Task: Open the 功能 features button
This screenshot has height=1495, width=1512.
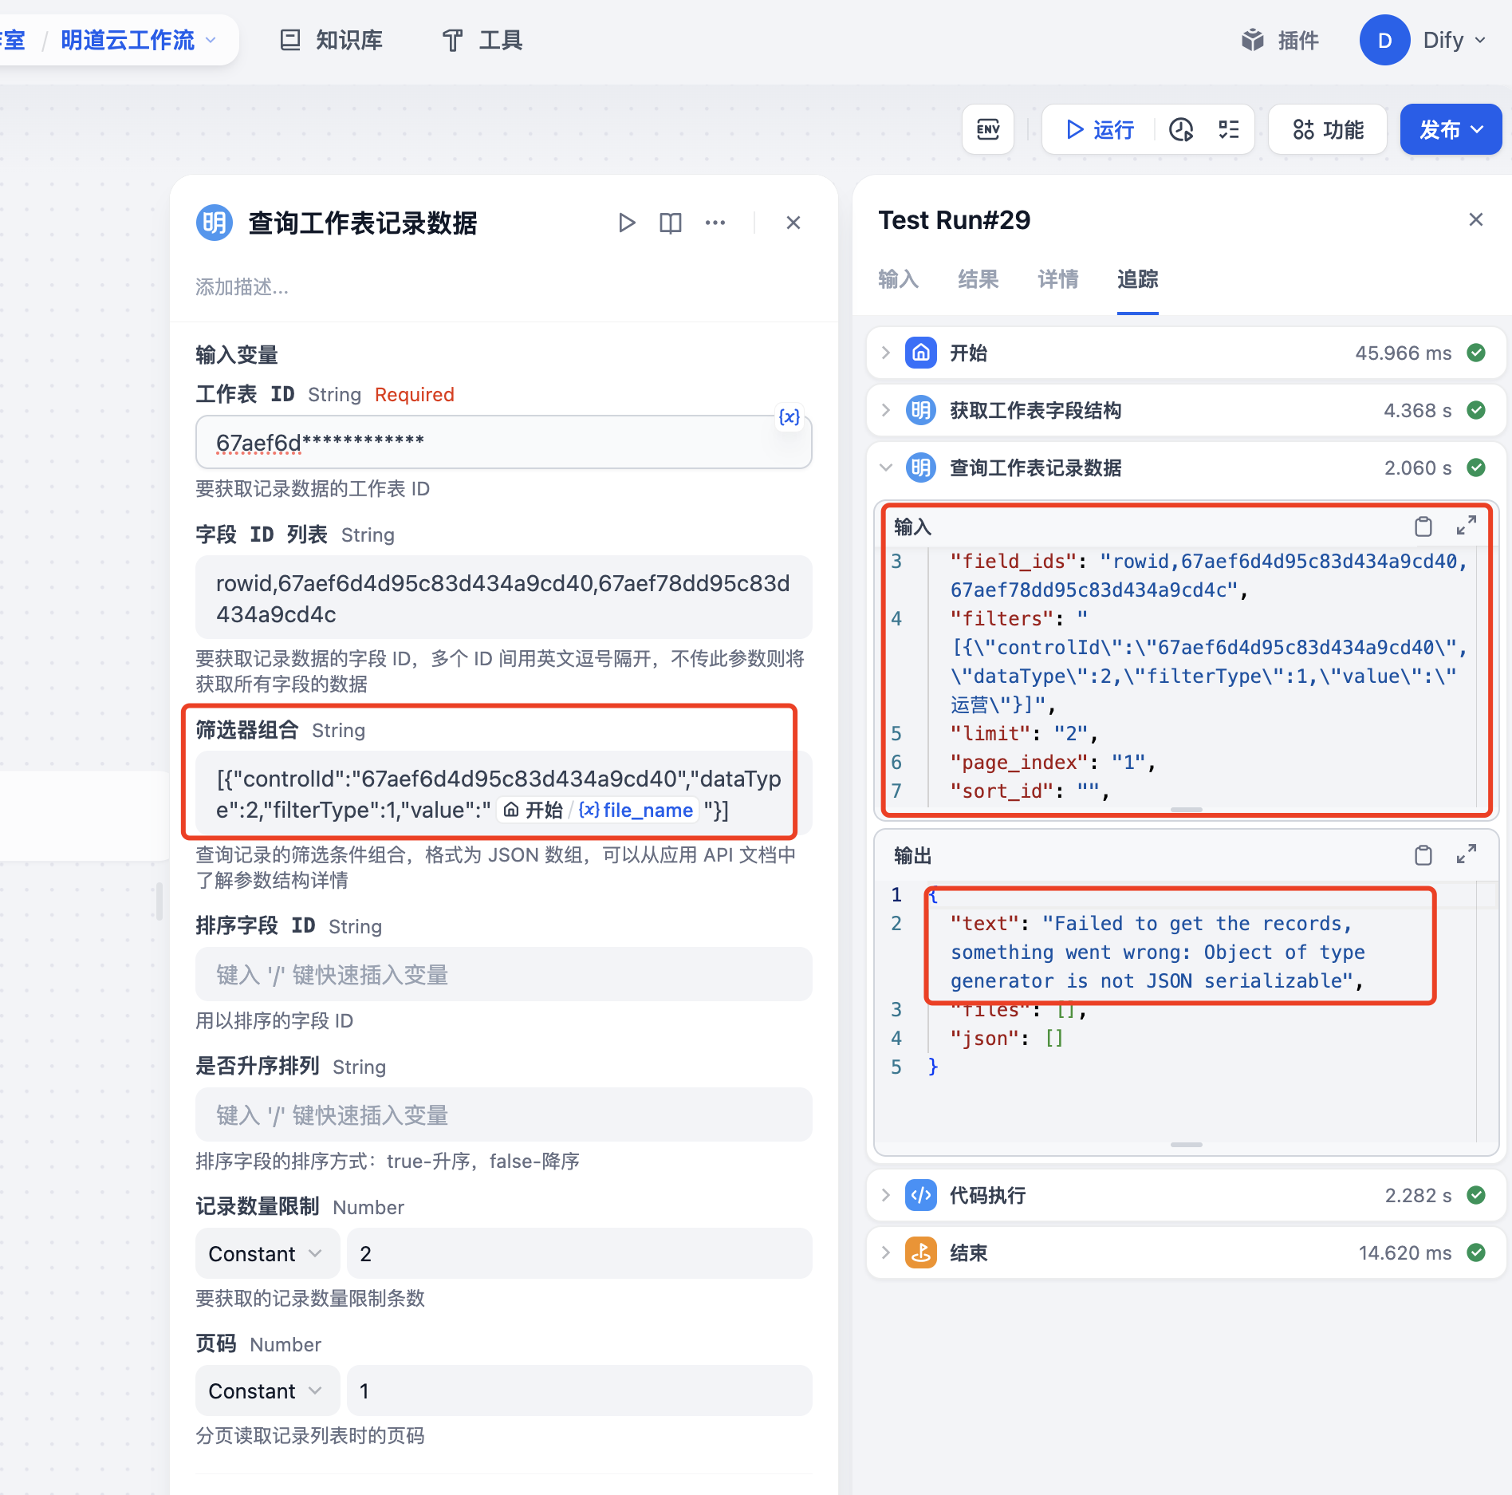Action: point(1328,129)
